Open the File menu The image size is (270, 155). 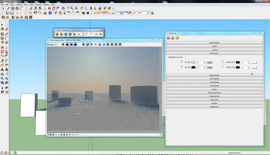point(2,5)
